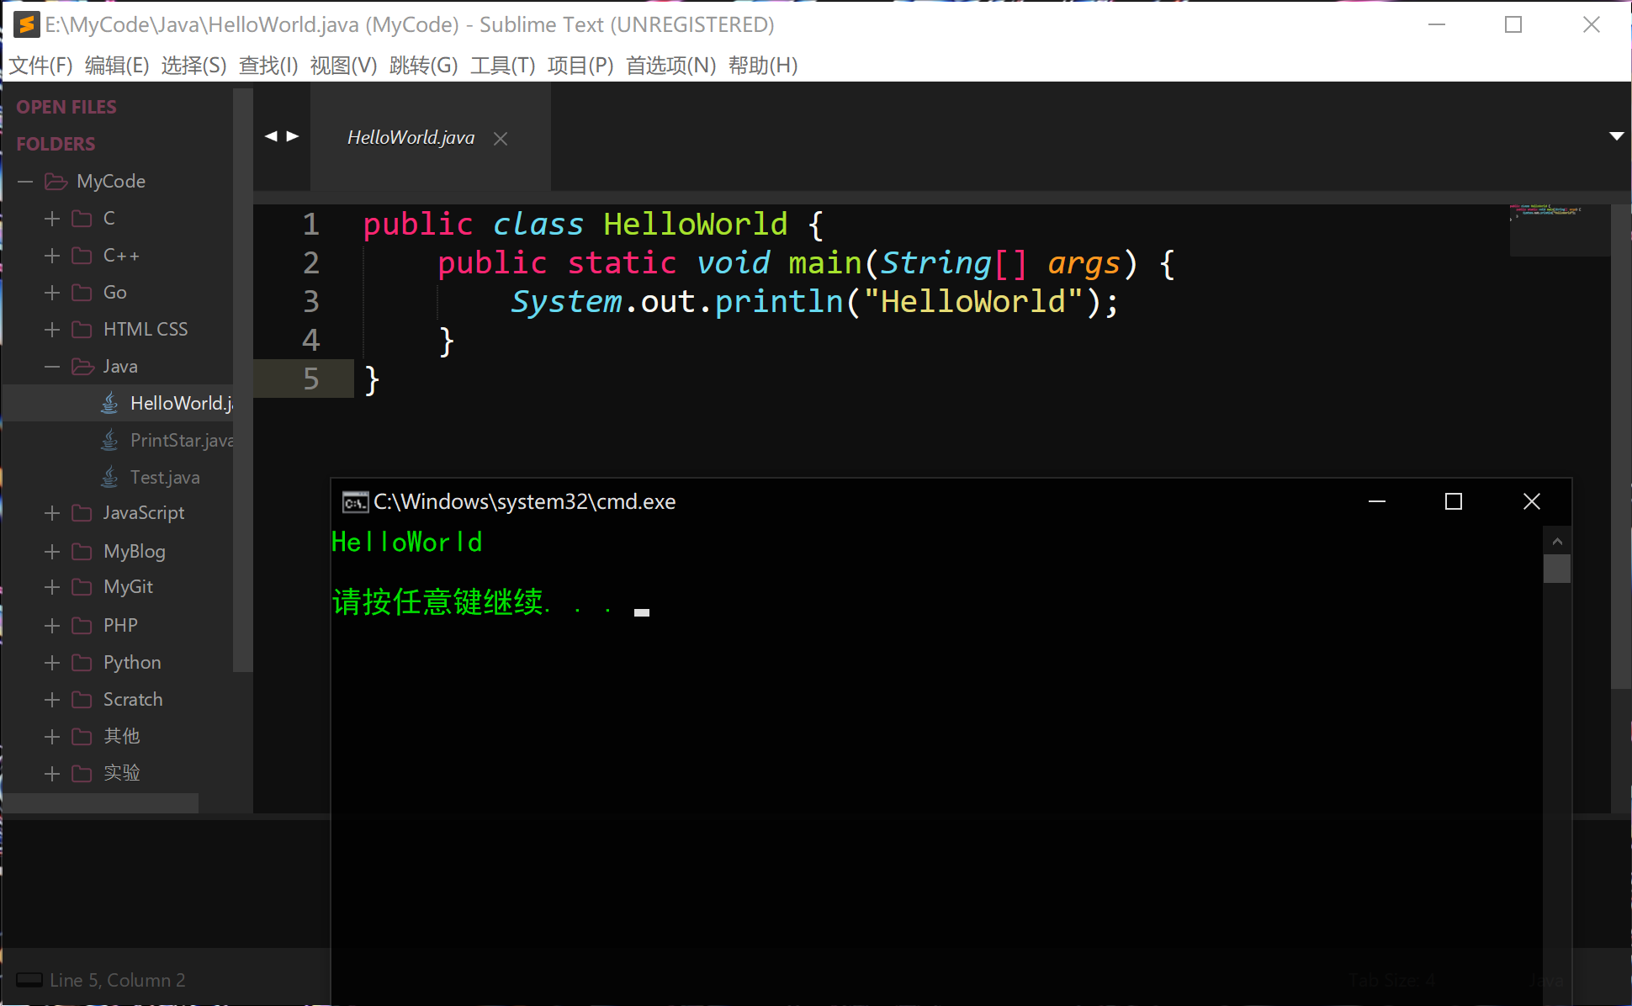Image resolution: width=1632 pixels, height=1006 pixels.
Task: Open the tab list dropdown arrow
Action: pyautogui.click(x=1616, y=136)
